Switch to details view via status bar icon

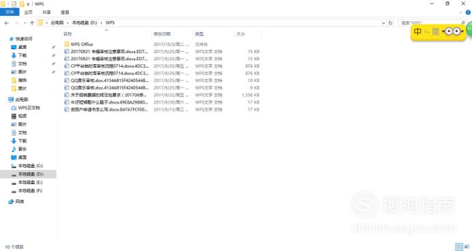459,247
